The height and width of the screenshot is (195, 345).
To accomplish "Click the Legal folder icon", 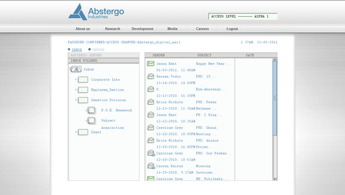I will click(83, 132).
